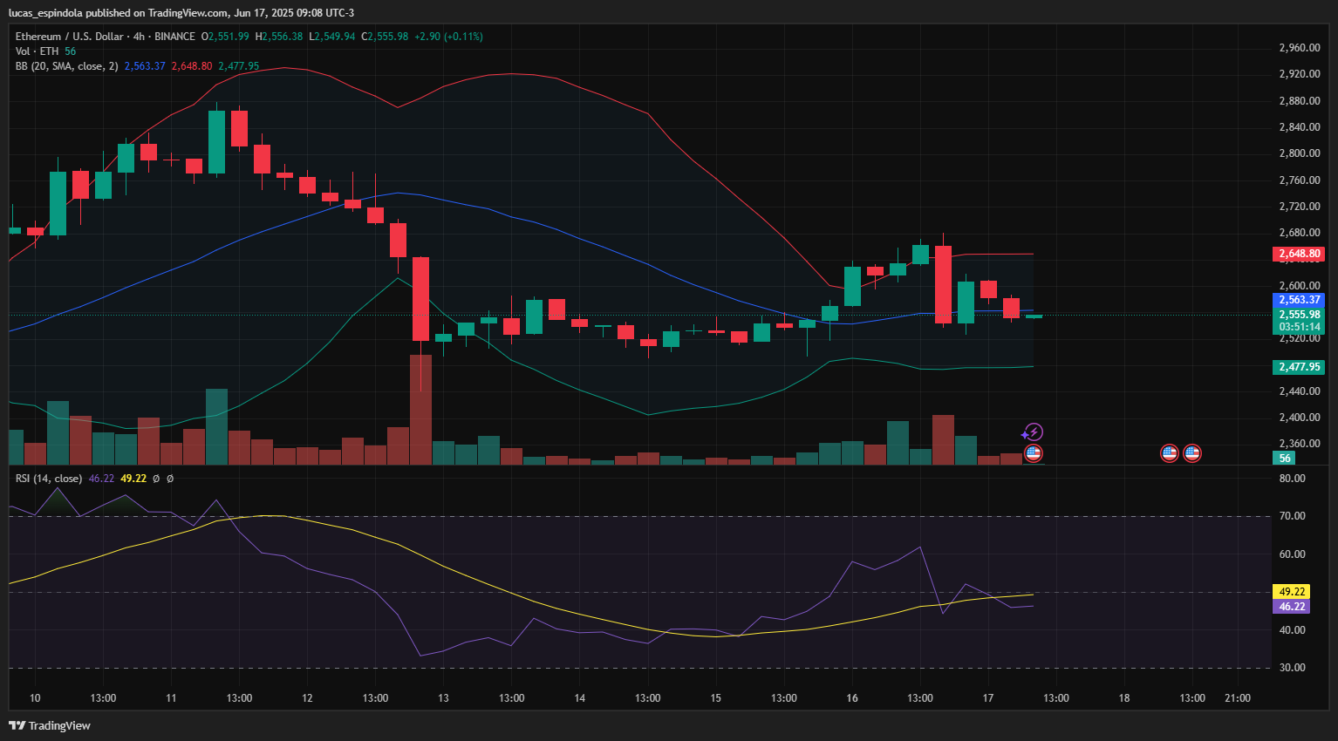Click the Ethereum / U.S. Dollar symbol title

(69, 37)
